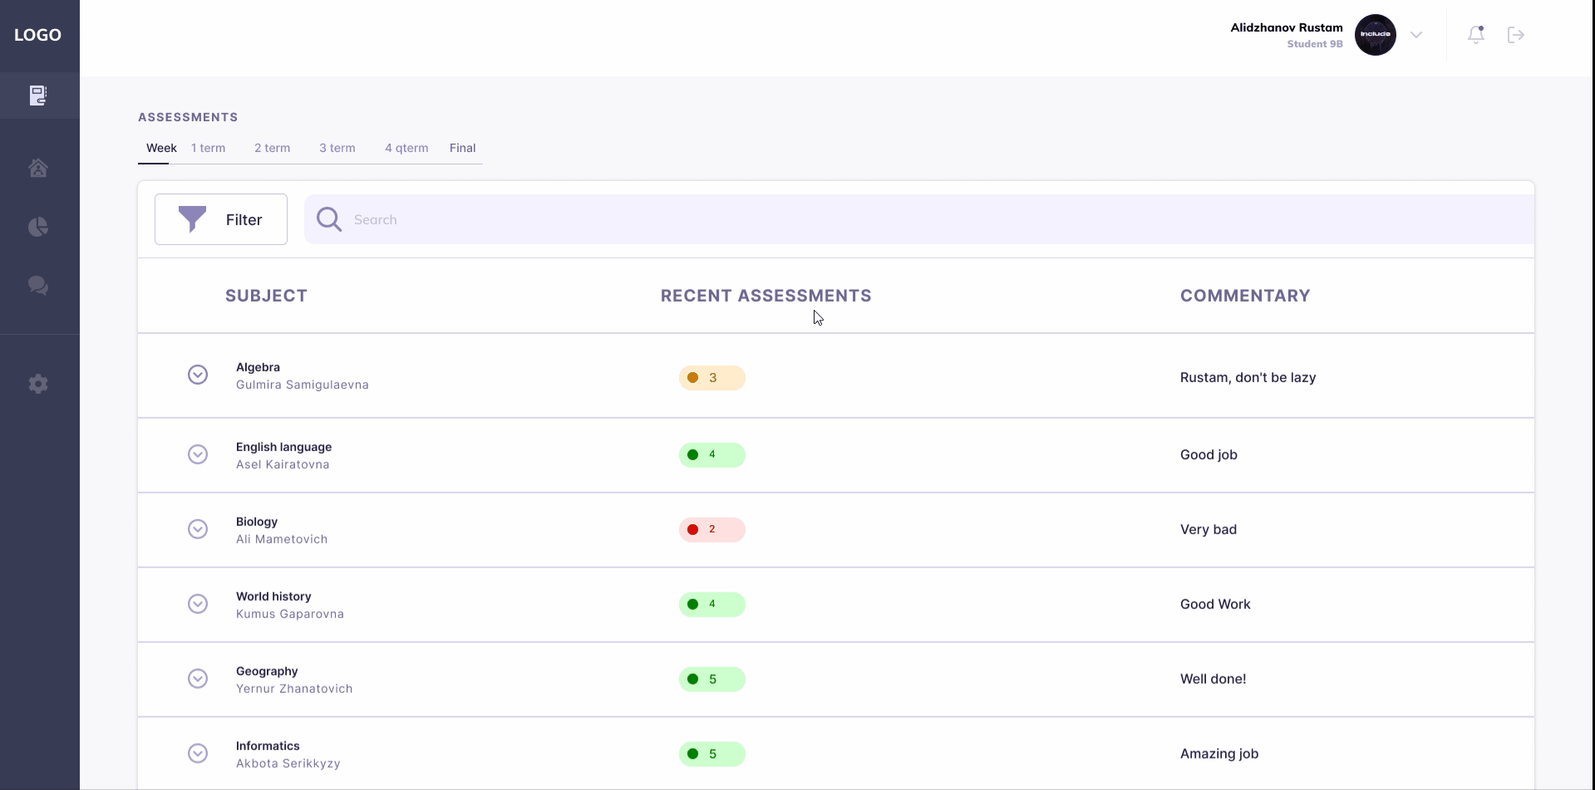Image resolution: width=1595 pixels, height=790 pixels.
Task: Open the settings gear in sidebar
Action: coord(38,384)
